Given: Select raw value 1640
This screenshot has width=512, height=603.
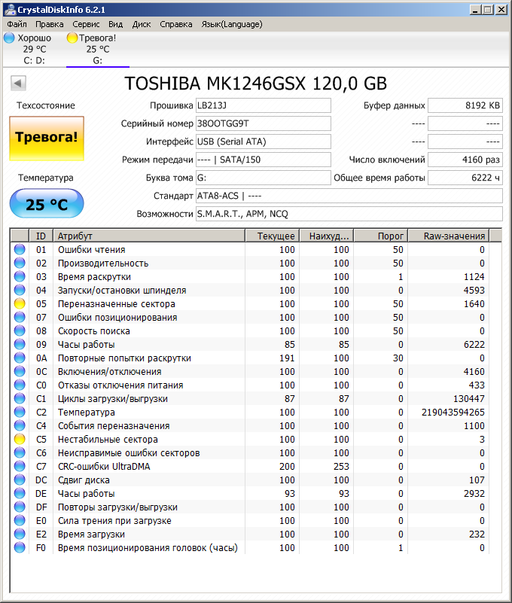Looking at the screenshot, I should click(x=474, y=304).
